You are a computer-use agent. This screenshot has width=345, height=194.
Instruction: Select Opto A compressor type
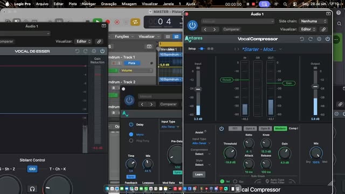pyautogui.click(x=250, y=128)
